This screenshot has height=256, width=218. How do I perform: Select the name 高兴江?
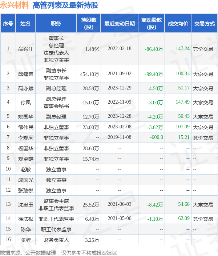pyautogui.click(x=26, y=49)
